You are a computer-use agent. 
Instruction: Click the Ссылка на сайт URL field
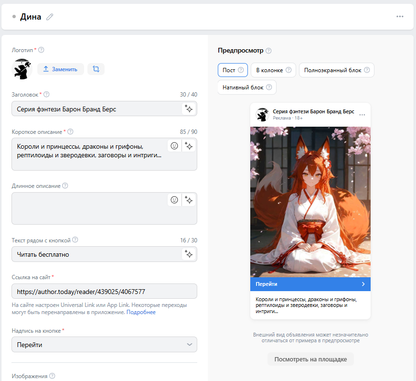click(x=104, y=291)
